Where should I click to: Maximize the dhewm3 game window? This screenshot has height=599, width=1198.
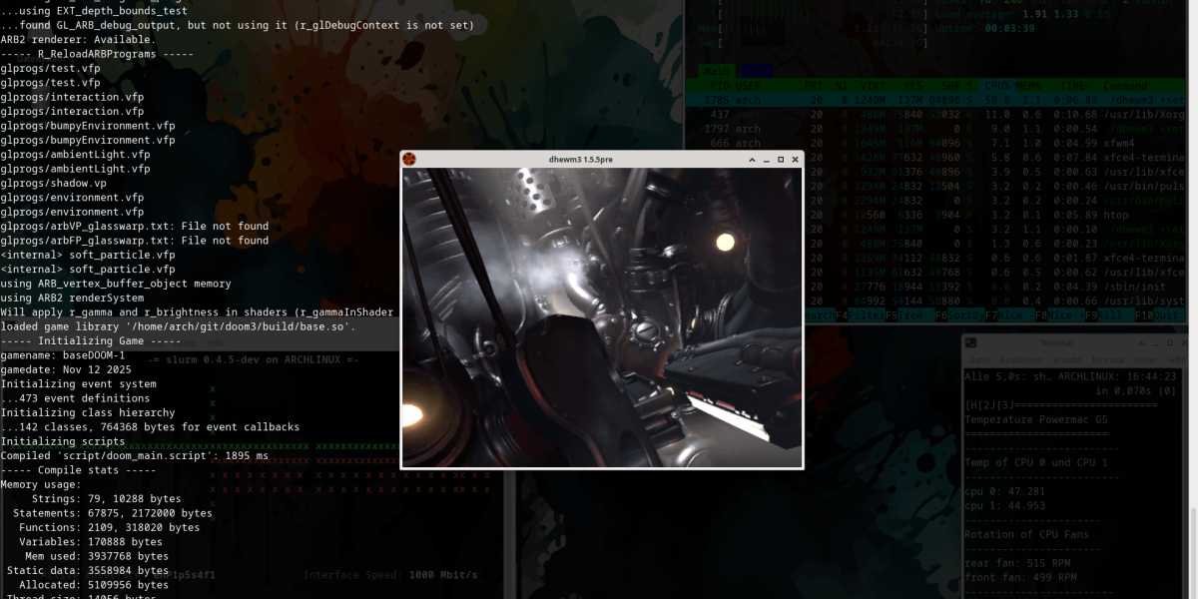781,159
